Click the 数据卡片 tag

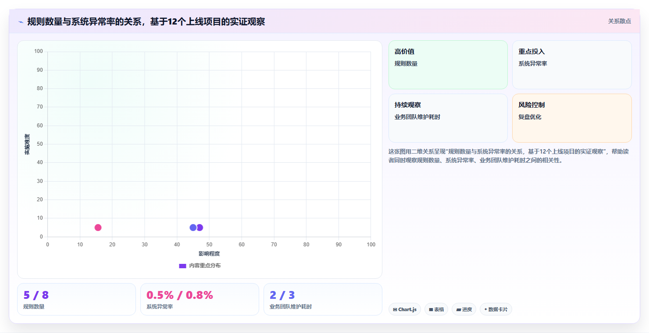(x=496, y=309)
